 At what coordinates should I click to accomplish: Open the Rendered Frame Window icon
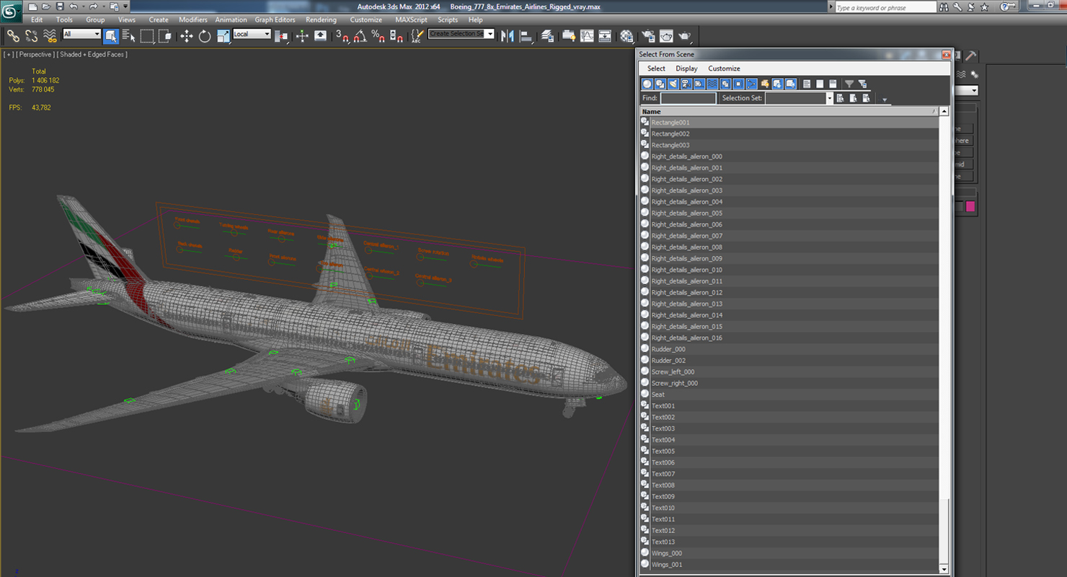pyautogui.click(x=666, y=36)
